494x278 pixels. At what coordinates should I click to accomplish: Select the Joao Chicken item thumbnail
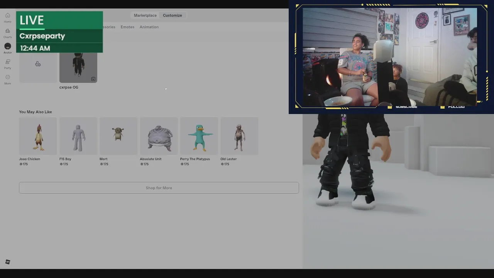pyautogui.click(x=38, y=136)
